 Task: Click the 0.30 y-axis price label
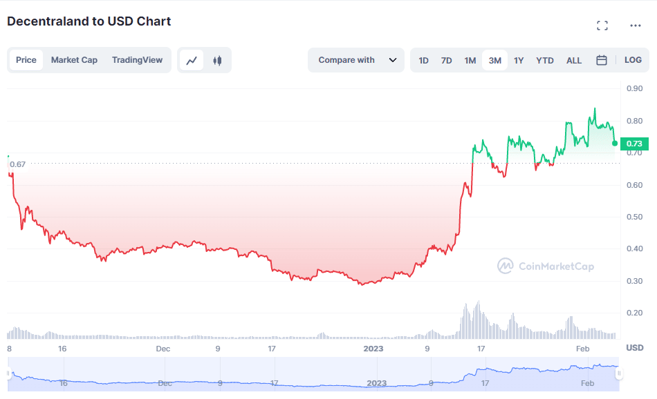tap(634, 281)
